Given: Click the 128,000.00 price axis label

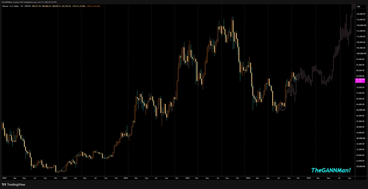Looking at the screenshot, I should point(360,14).
